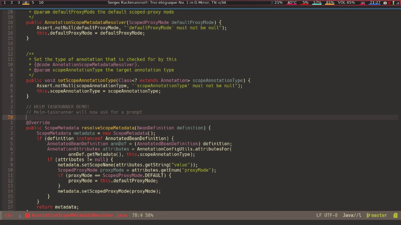
Task: Click the 57% status indicator
Action: (317, 2)
